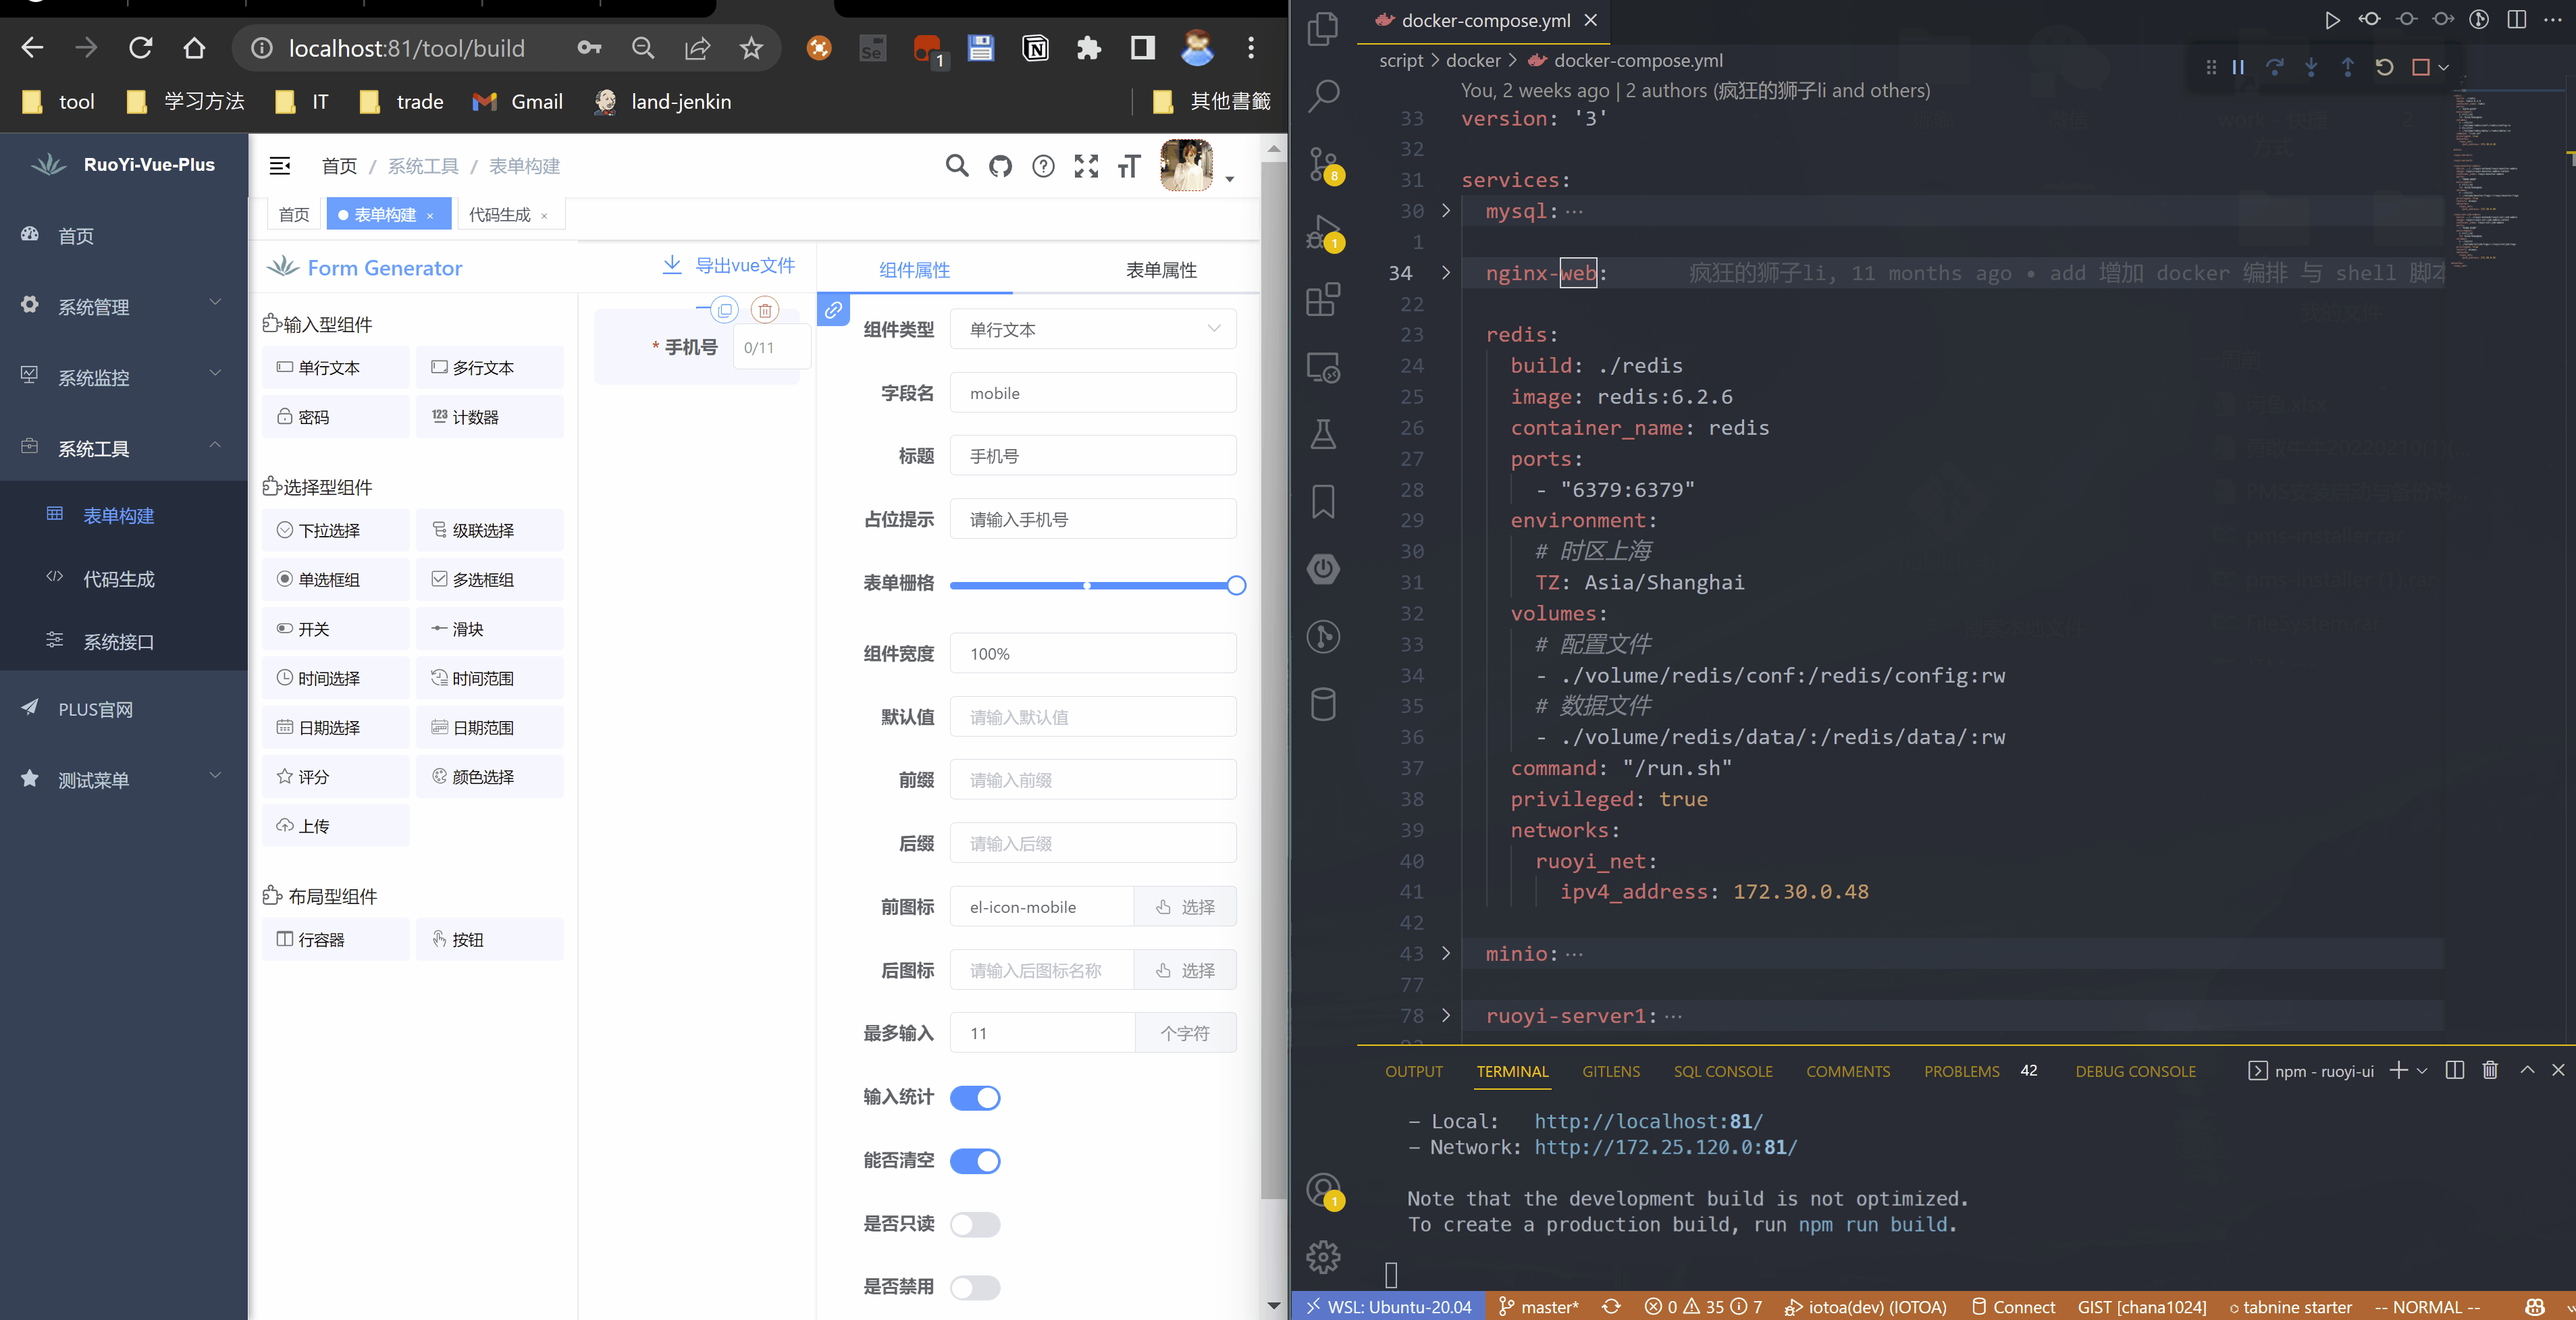Restart the debug session

[2384, 67]
